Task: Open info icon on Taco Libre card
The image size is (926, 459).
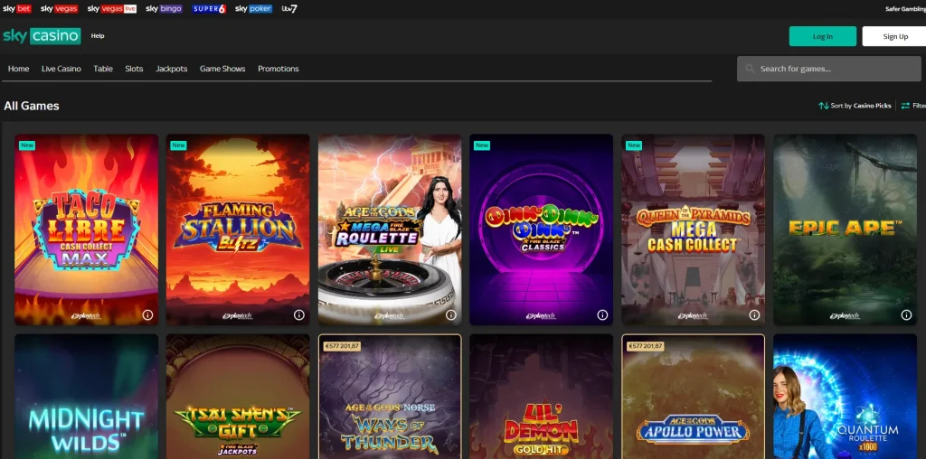Action: tap(147, 315)
